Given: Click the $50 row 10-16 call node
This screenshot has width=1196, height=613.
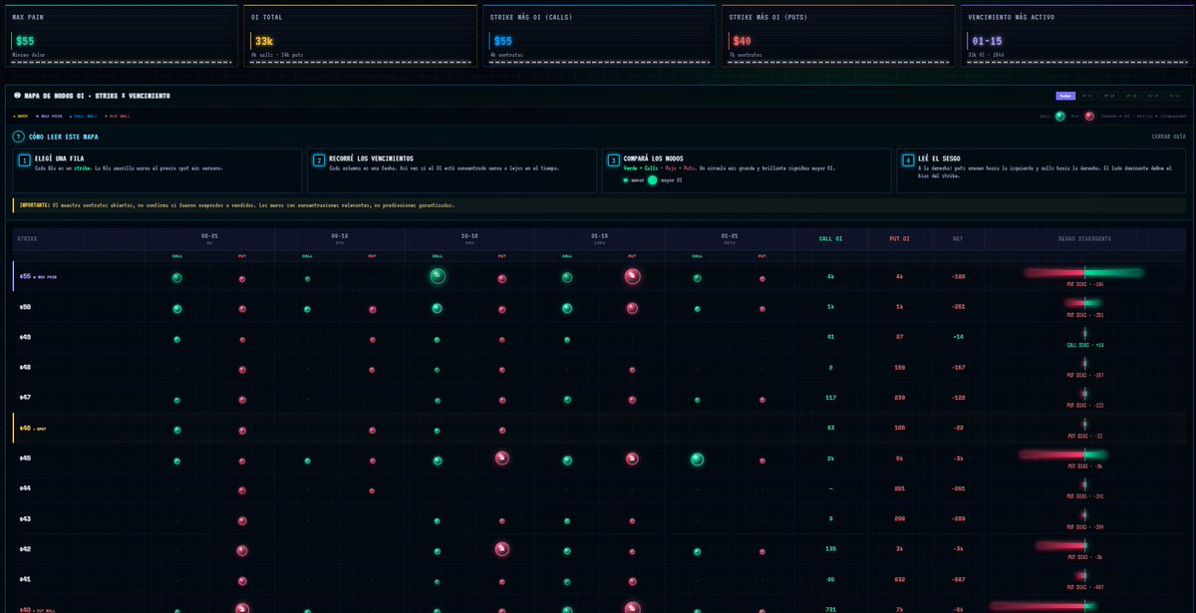Looking at the screenshot, I should coord(437,309).
